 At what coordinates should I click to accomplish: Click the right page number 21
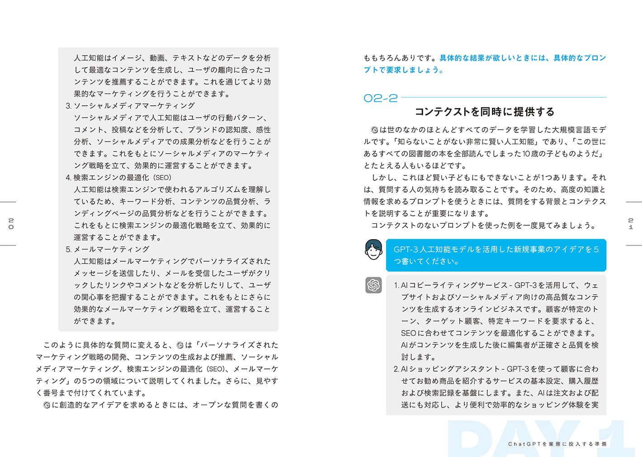[x=631, y=224]
